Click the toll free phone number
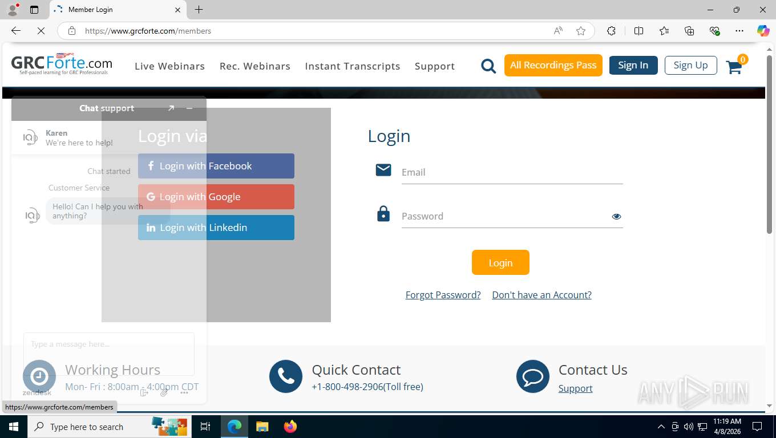This screenshot has width=776, height=438. point(367,387)
